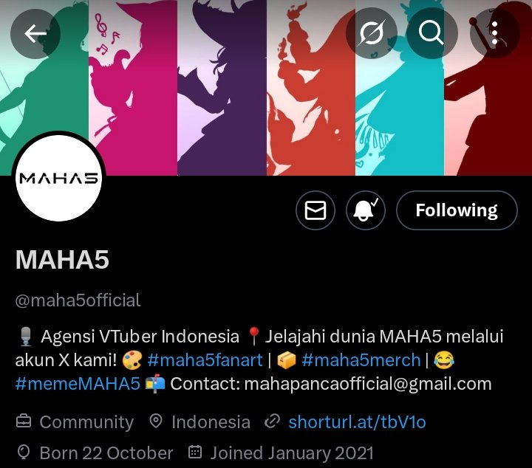Open the silhouettes banner image
The width and height of the screenshot is (532, 468).
[266, 88]
